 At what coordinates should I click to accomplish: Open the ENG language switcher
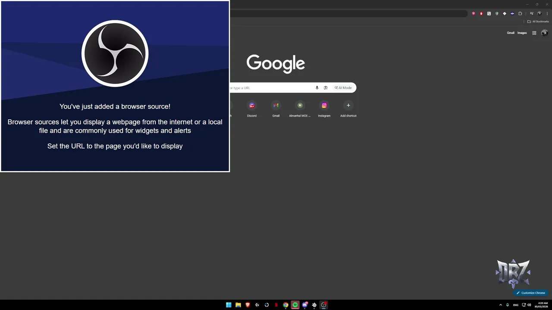(515, 305)
